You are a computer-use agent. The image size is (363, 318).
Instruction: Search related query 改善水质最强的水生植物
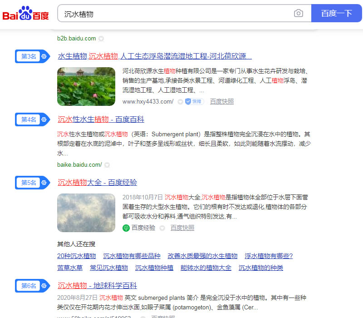pyautogui.click(x=202, y=256)
